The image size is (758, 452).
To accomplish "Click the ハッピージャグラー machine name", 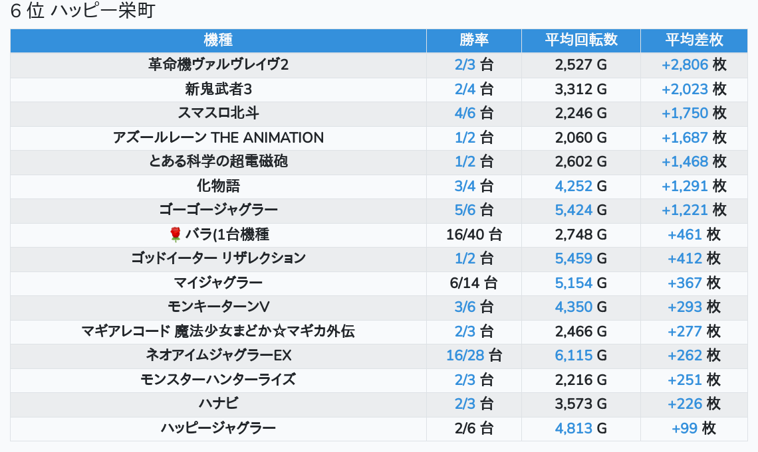I will tap(218, 428).
